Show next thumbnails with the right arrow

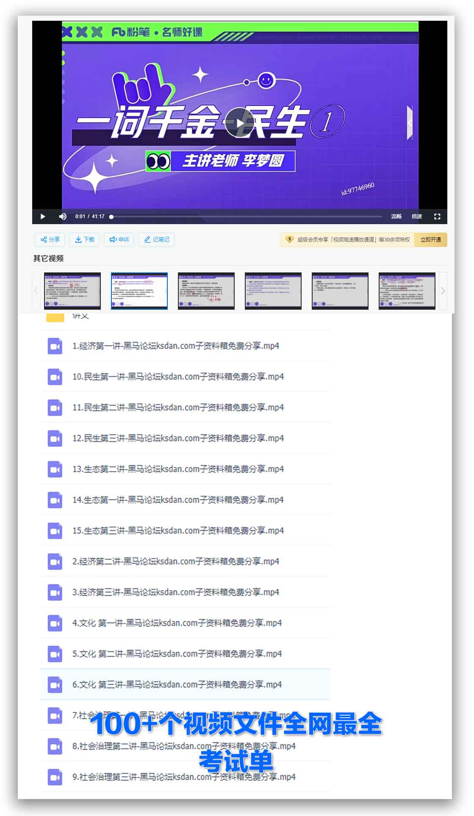coord(443,291)
